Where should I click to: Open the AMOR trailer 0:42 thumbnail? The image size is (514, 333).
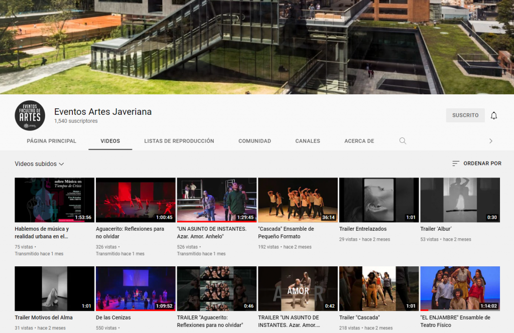(x=298, y=288)
